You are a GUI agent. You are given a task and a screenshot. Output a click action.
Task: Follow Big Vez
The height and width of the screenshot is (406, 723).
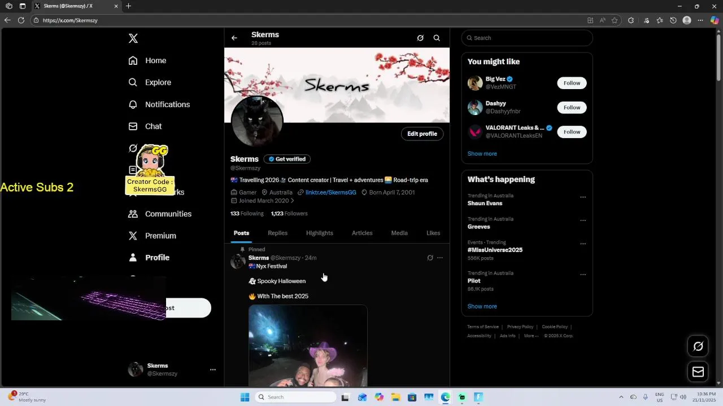pos(572,83)
